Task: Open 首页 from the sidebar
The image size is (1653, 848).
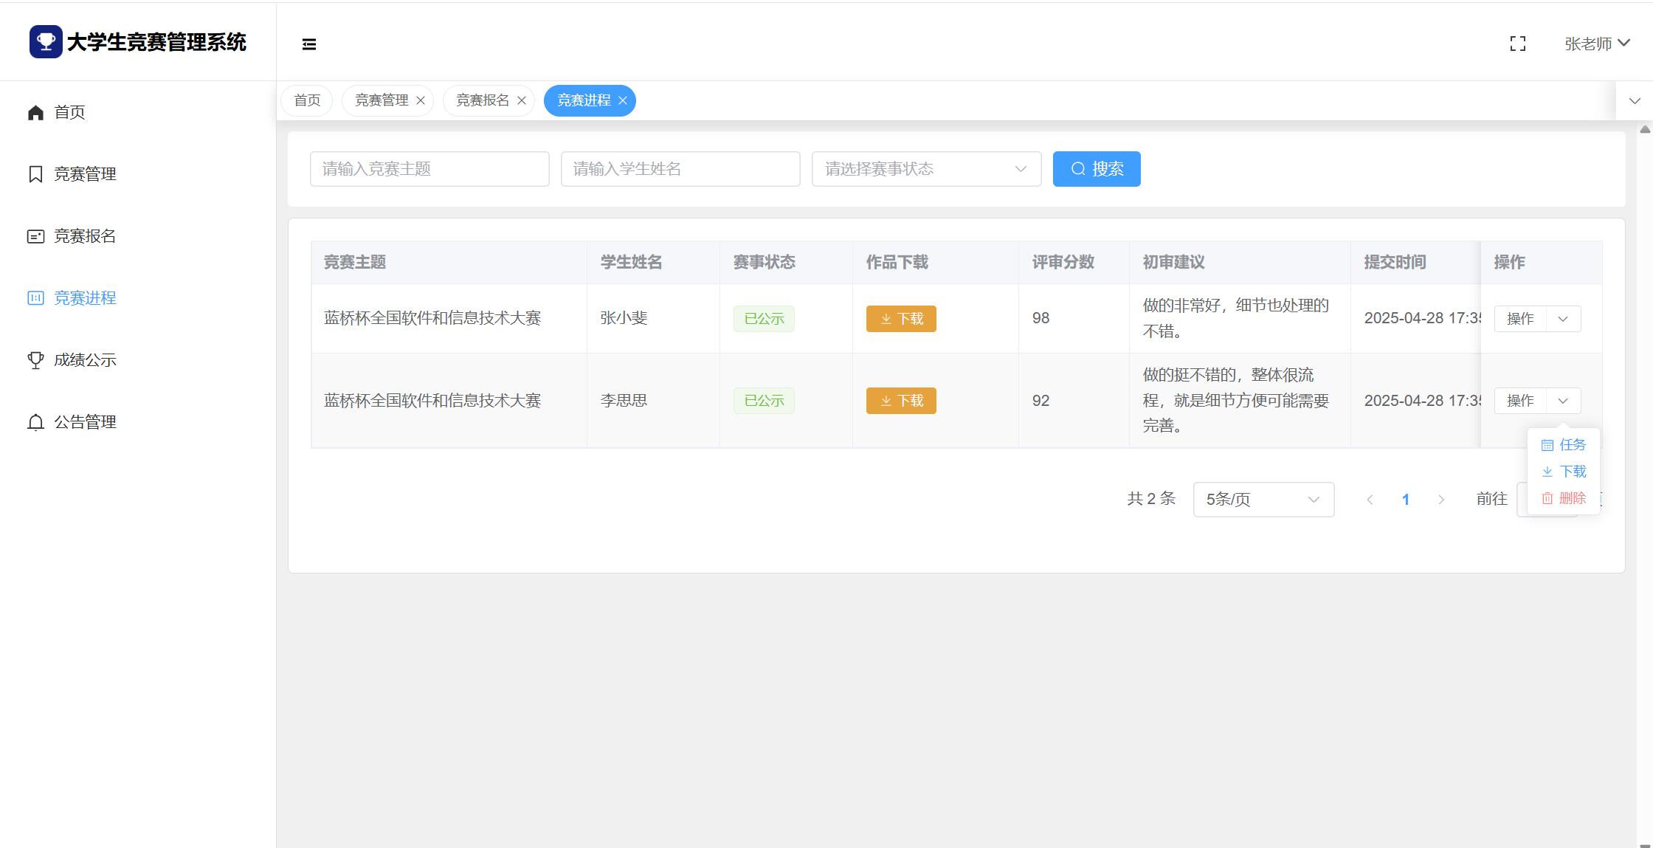Action: (x=69, y=112)
